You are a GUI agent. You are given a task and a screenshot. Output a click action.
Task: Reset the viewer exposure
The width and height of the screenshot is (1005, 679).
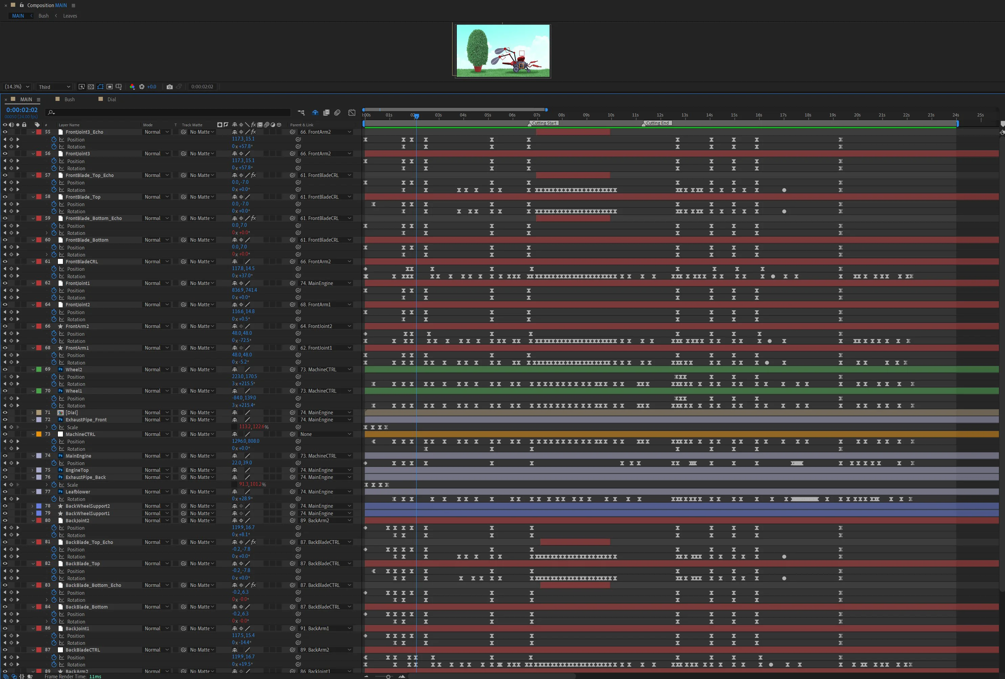141,87
